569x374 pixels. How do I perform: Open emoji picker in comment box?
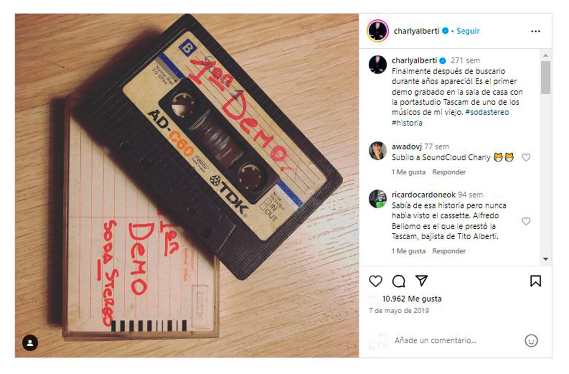point(531,340)
